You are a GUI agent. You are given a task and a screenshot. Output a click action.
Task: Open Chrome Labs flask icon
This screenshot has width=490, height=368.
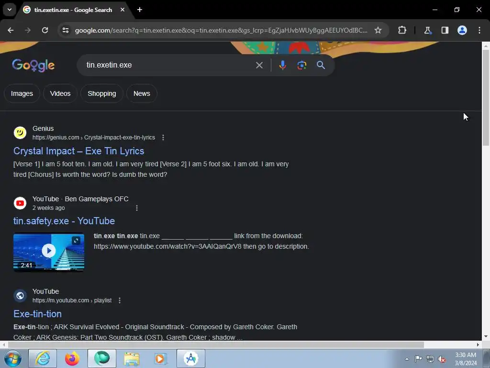coord(427,30)
